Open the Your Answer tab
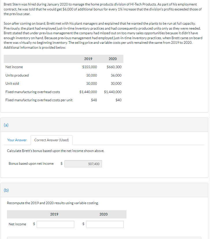This screenshot has height=239, width=210. tap(17, 140)
